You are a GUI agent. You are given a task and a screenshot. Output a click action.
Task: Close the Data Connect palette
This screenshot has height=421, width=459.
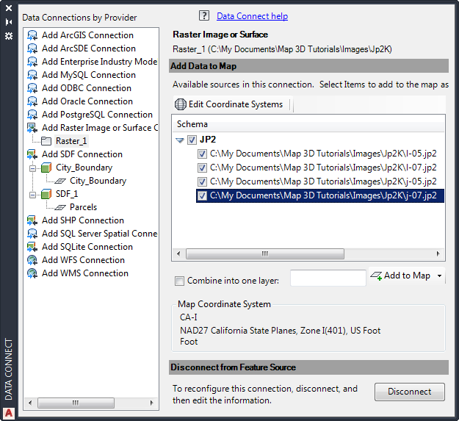click(x=9, y=8)
